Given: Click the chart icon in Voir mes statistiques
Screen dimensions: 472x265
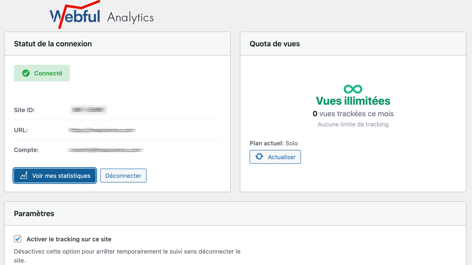Looking at the screenshot, I should (x=24, y=176).
